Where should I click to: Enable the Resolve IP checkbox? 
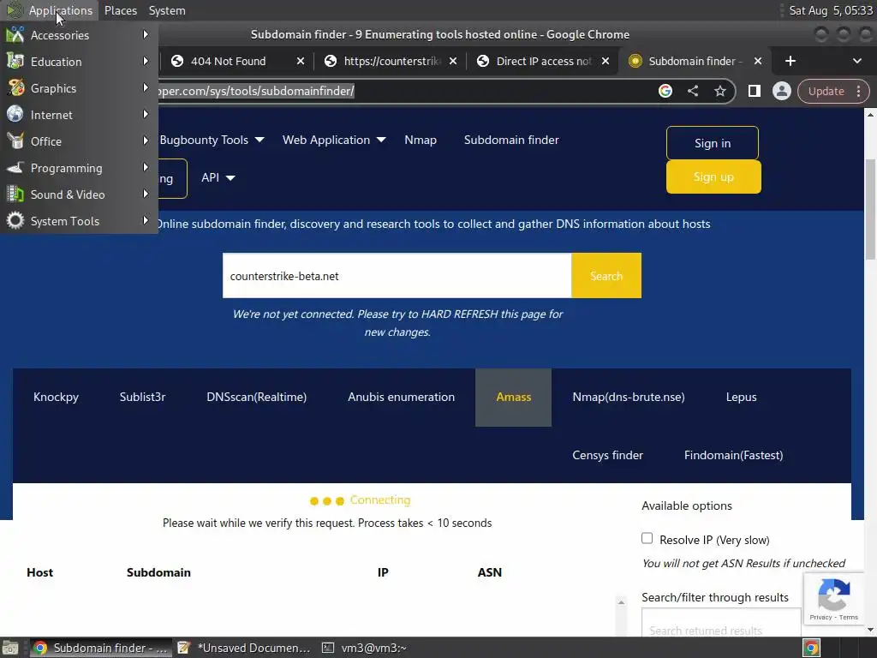click(647, 538)
